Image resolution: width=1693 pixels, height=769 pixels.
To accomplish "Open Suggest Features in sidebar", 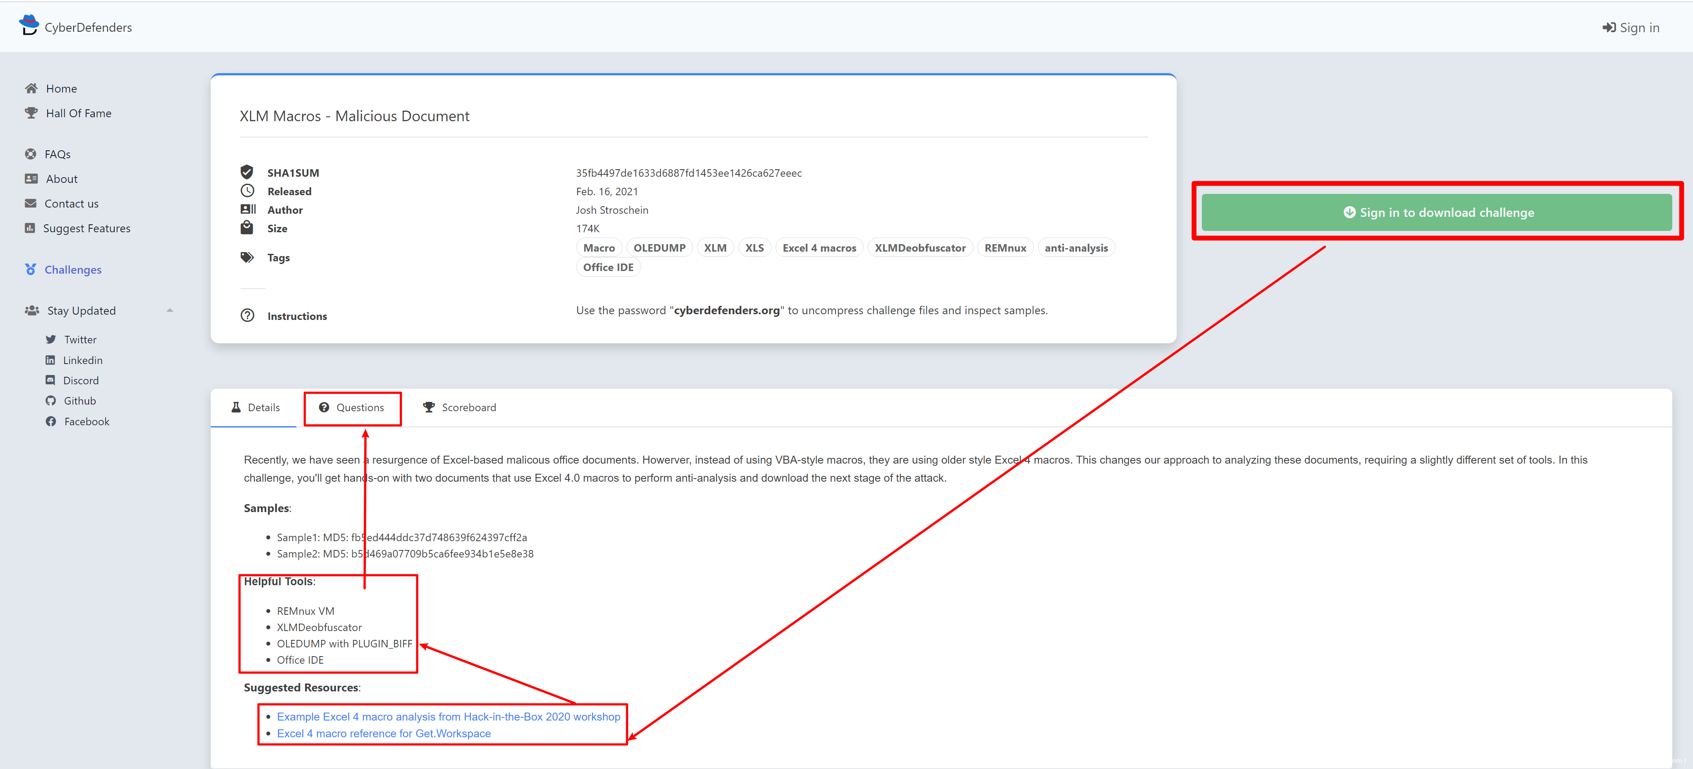I will click(86, 229).
